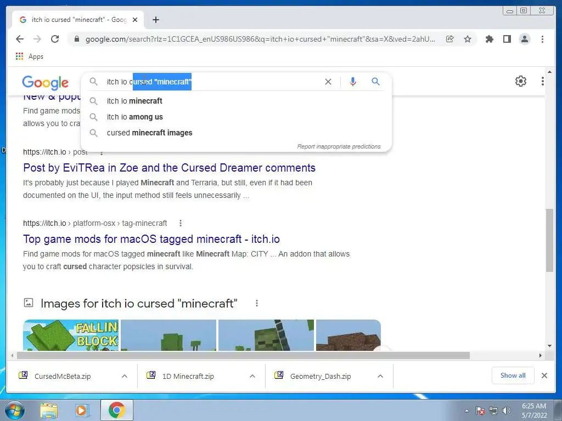
Task: Open Post by EviTRea result link
Action: click(x=169, y=168)
